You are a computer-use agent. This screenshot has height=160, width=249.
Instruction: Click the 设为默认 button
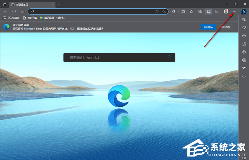[208, 27]
